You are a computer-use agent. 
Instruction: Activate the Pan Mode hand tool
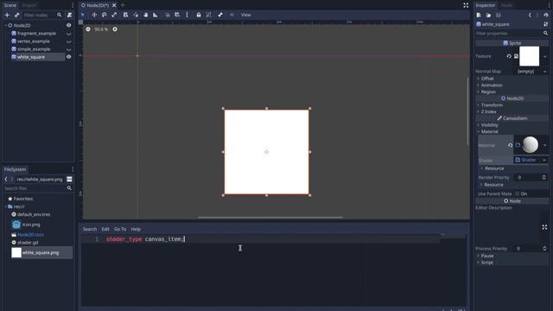tap(146, 15)
